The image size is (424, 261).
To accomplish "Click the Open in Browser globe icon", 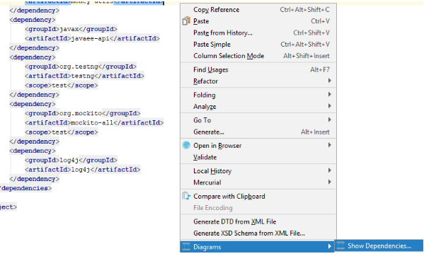I will pos(186,146).
